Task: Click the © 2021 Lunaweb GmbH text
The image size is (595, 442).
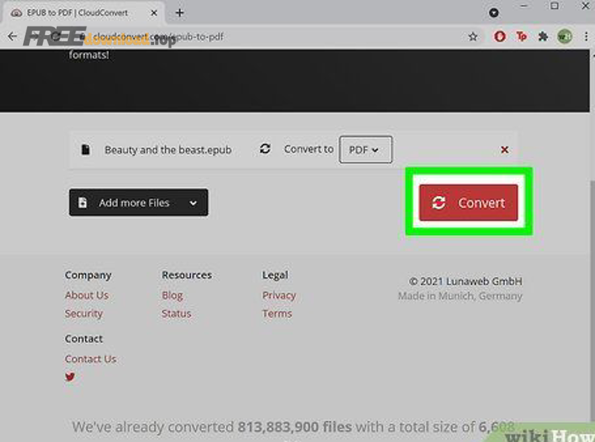Action: 465,281
